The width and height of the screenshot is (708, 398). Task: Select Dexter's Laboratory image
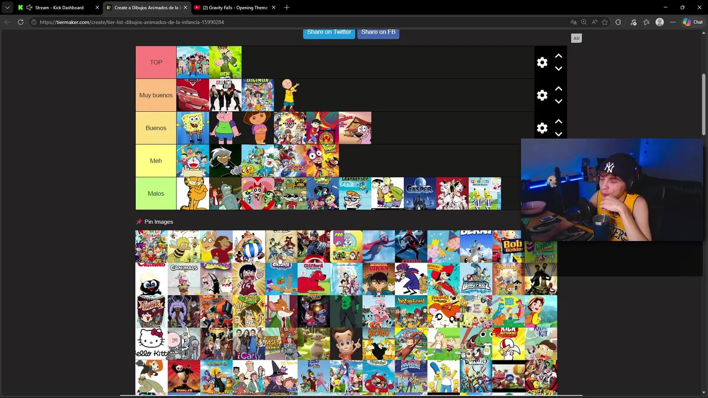tap(355, 193)
